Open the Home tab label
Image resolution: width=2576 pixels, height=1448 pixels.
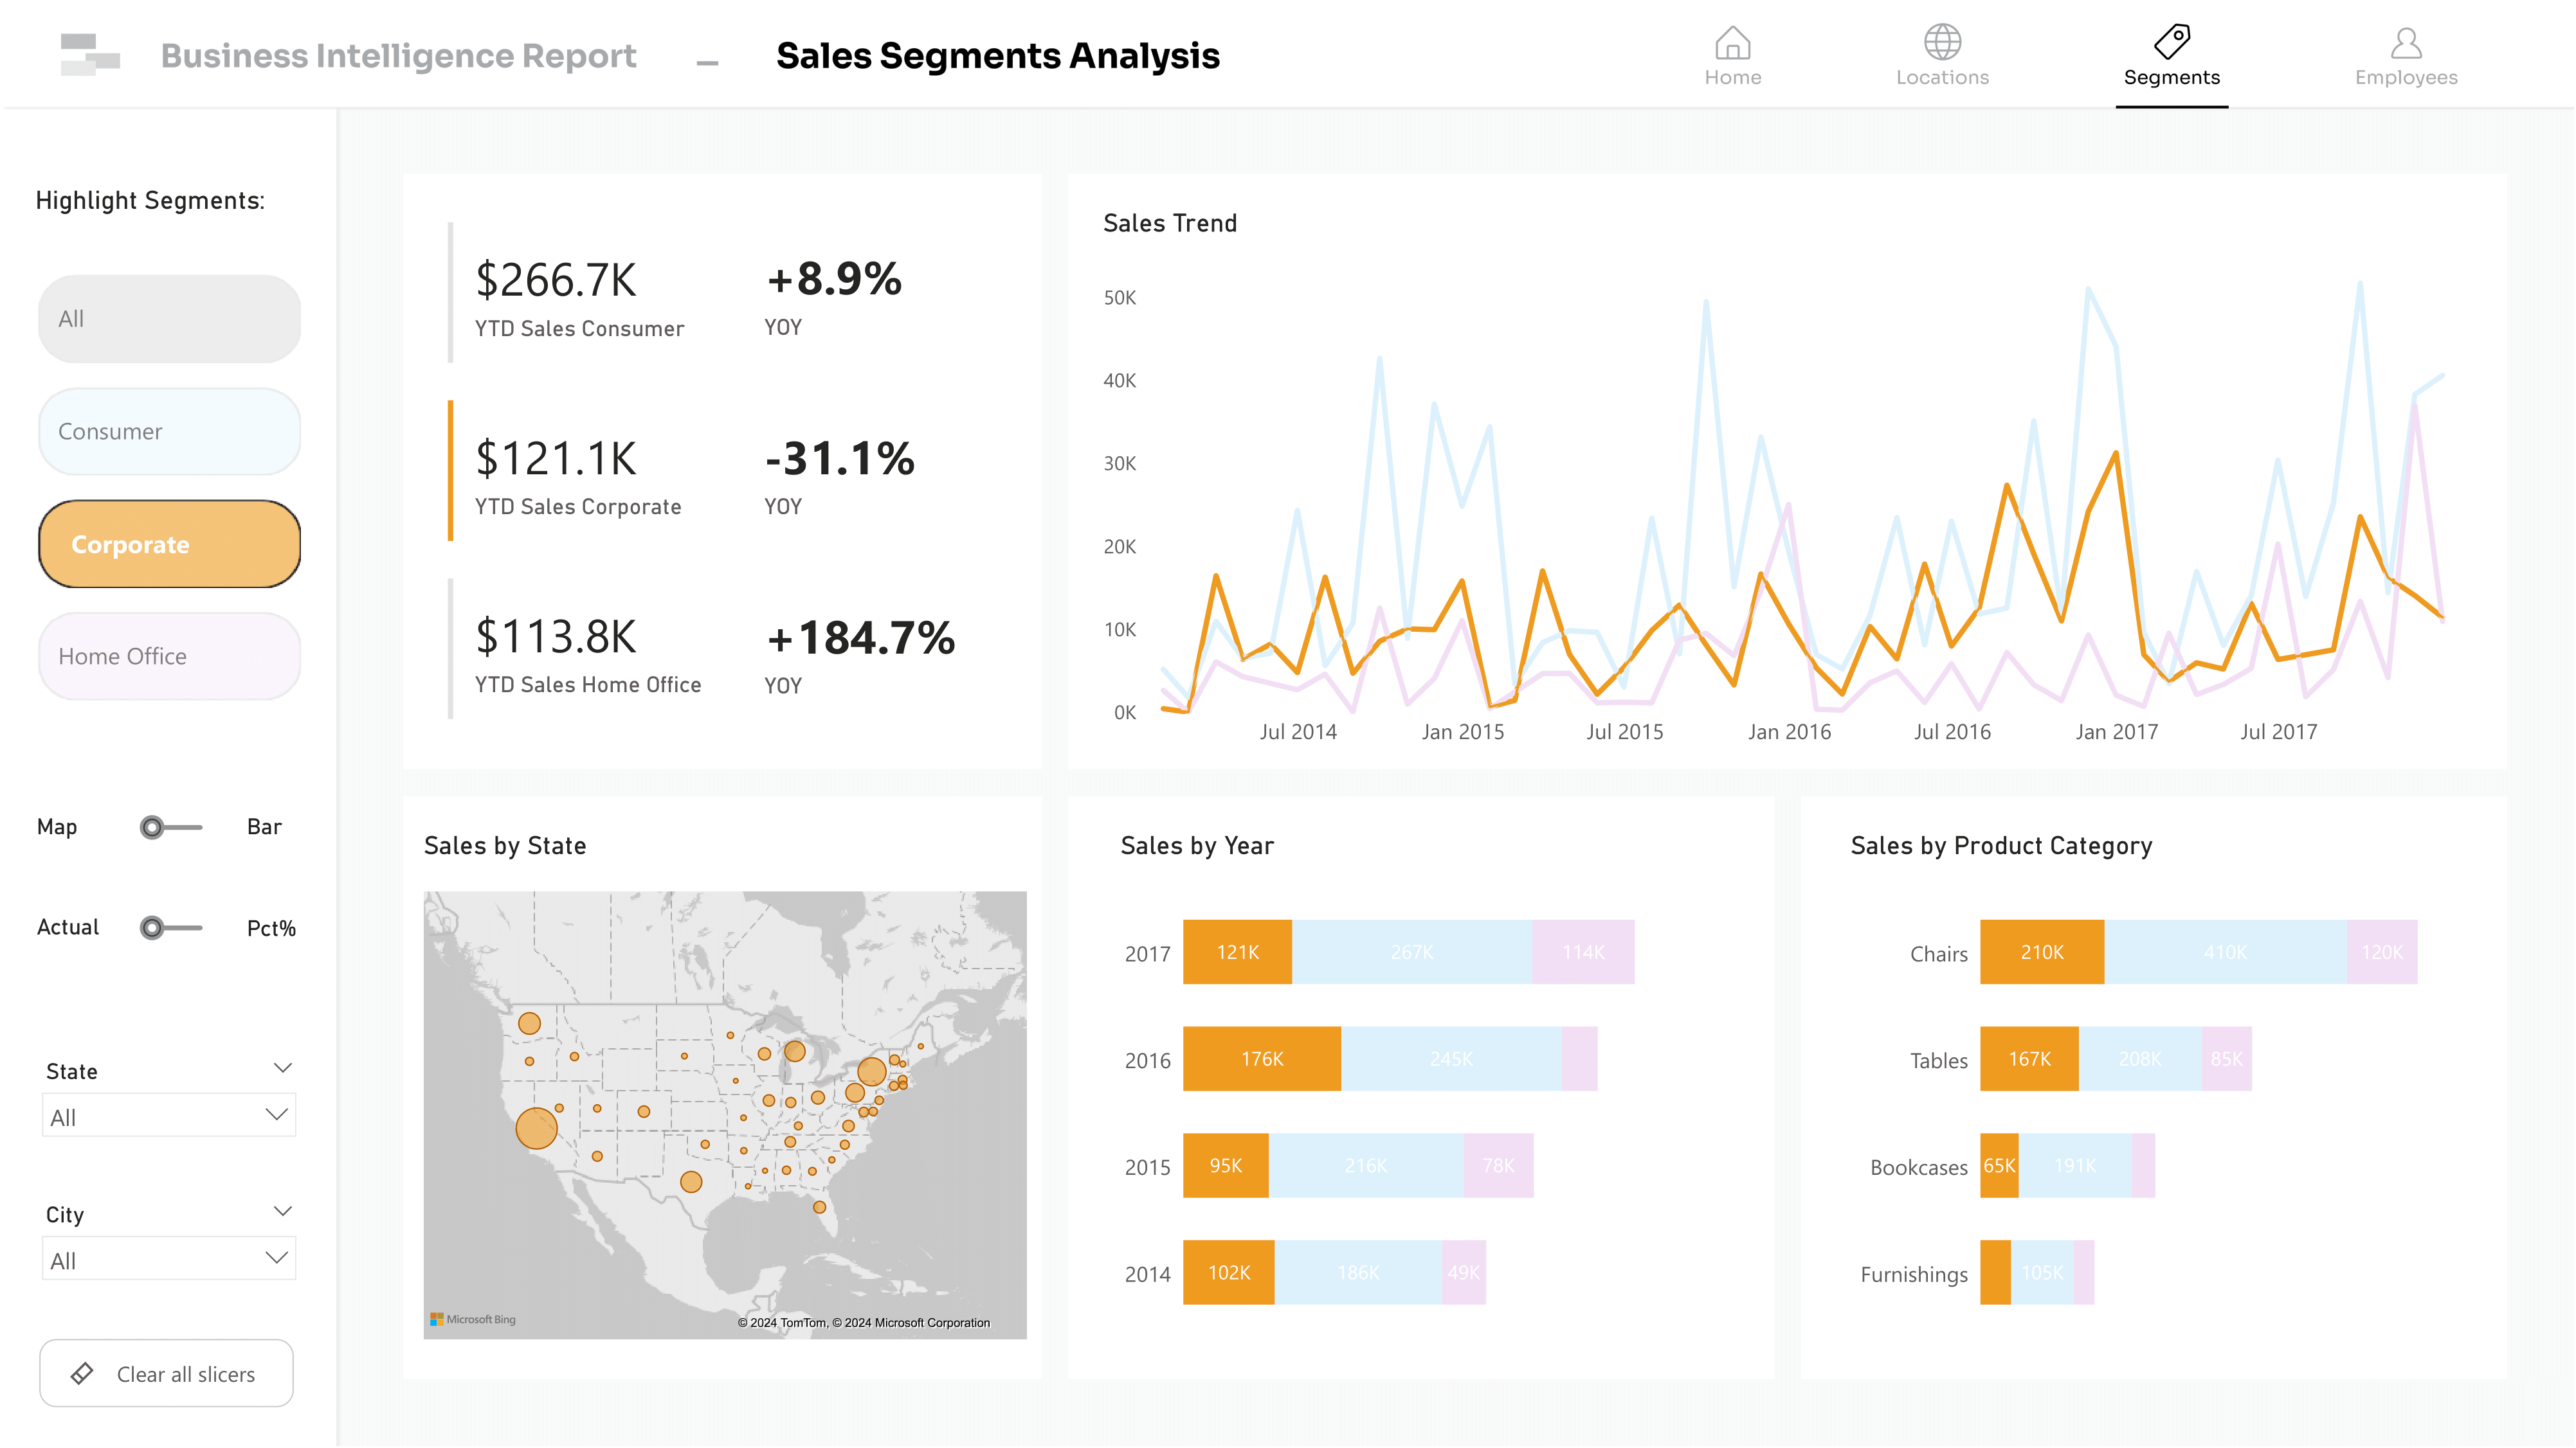[1732, 78]
